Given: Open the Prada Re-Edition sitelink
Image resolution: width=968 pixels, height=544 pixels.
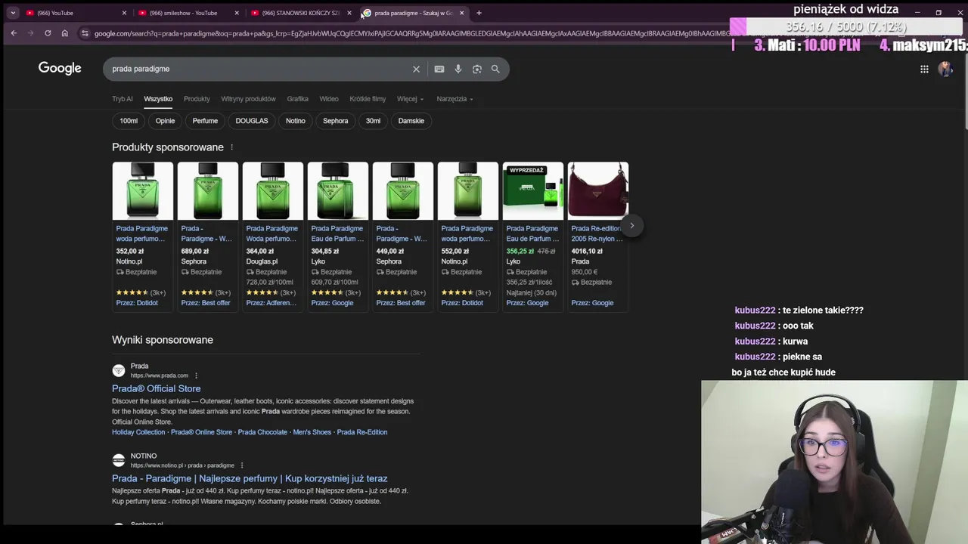Looking at the screenshot, I should click(362, 432).
